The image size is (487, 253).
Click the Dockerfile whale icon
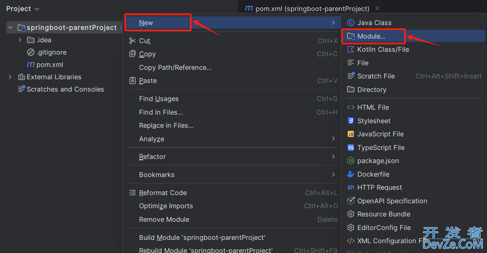[351, 174]
